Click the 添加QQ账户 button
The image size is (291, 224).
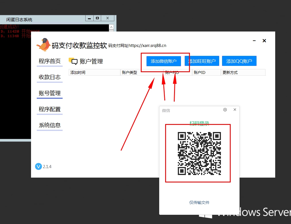point(239,61)
